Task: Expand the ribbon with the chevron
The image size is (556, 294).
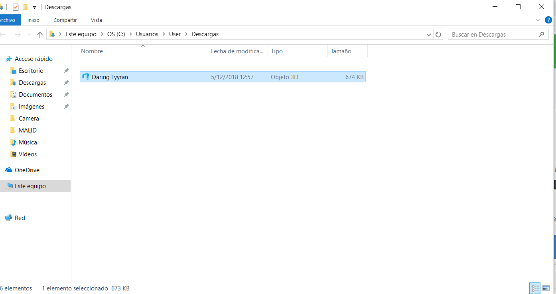Action: (x=538, y=20)
